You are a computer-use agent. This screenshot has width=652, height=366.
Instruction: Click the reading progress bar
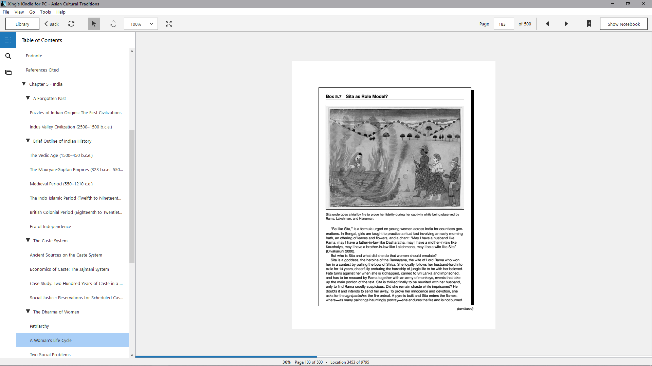(x=393, y=357)
